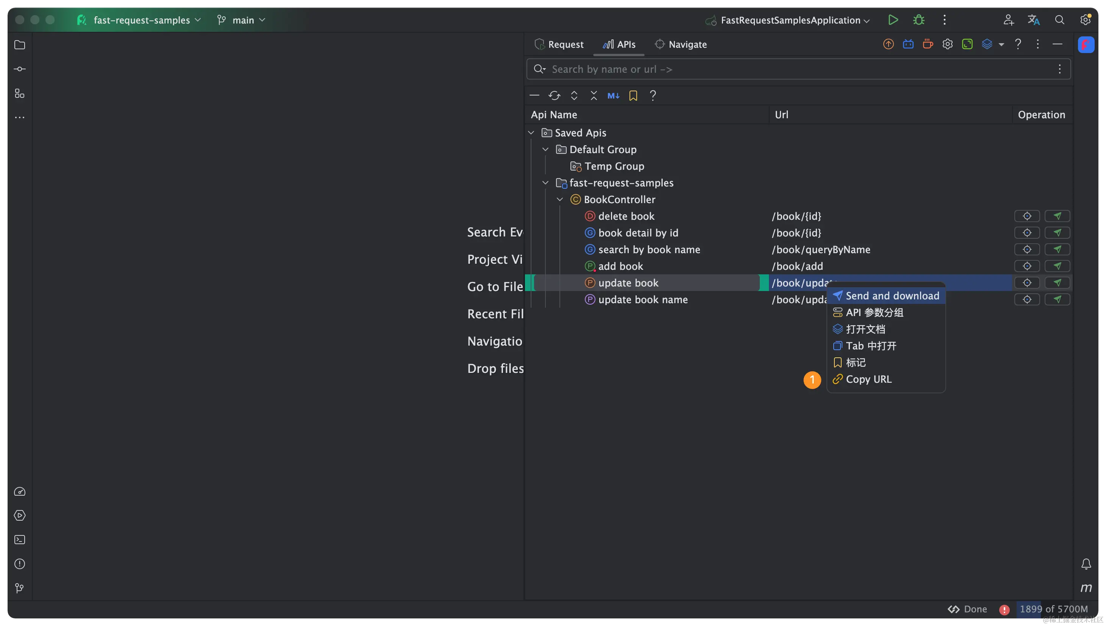The height and width of the screenshot is (626, 1106).
Task: Click the blue layers icon in Fast Request toolbar
Action: tap(987, 44)
